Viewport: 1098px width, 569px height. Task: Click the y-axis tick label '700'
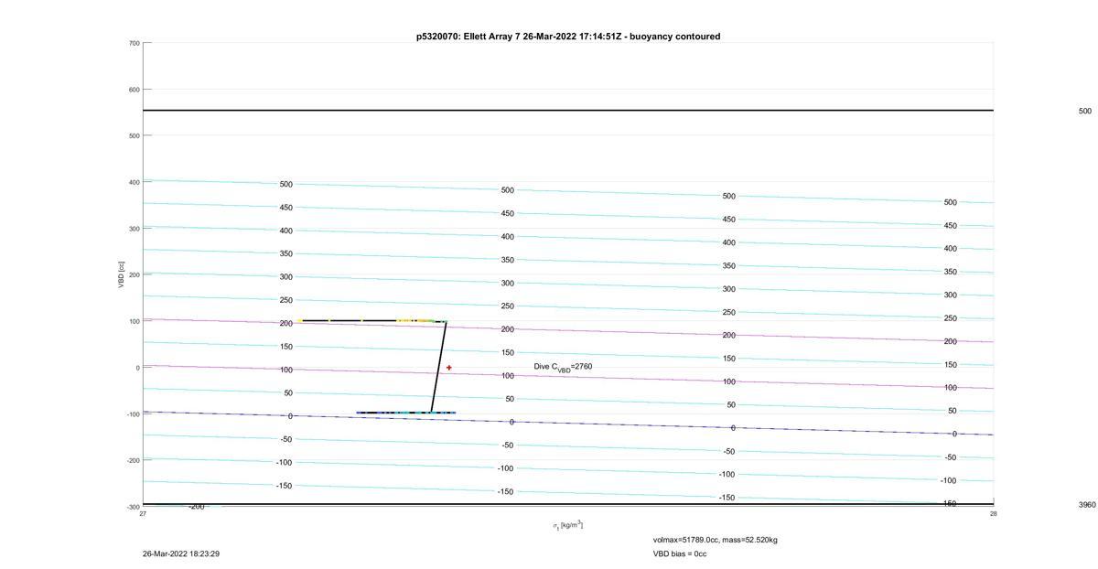134,43
